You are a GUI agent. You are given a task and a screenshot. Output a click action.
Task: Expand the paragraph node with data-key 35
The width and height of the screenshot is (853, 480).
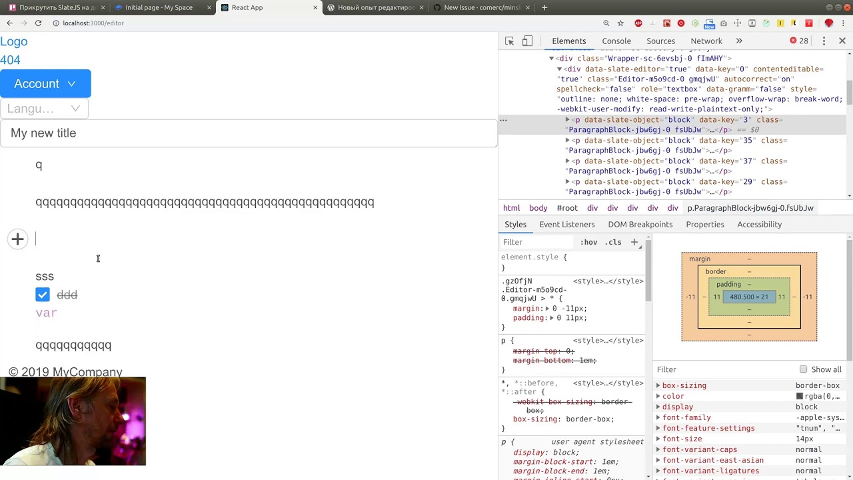[568, 141]
